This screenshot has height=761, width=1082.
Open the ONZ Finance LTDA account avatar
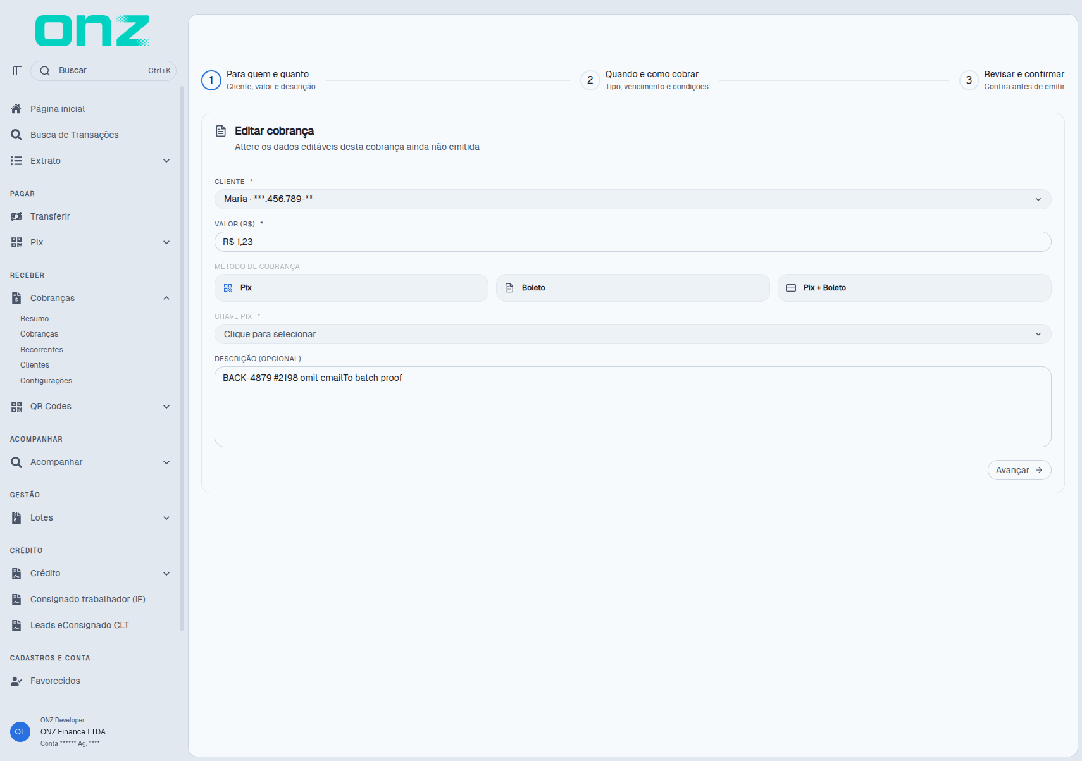tap(20, 732)
